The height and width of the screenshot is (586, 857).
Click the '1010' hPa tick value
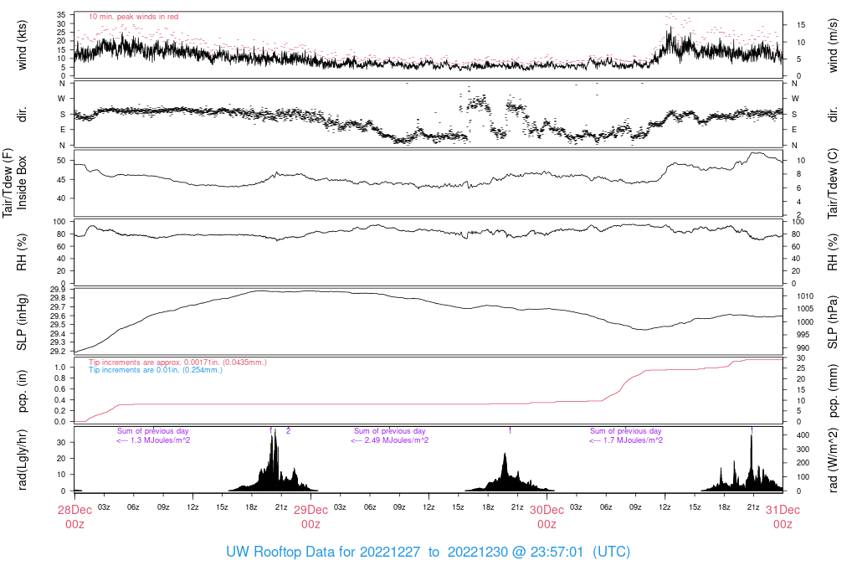tap(805, 296)
